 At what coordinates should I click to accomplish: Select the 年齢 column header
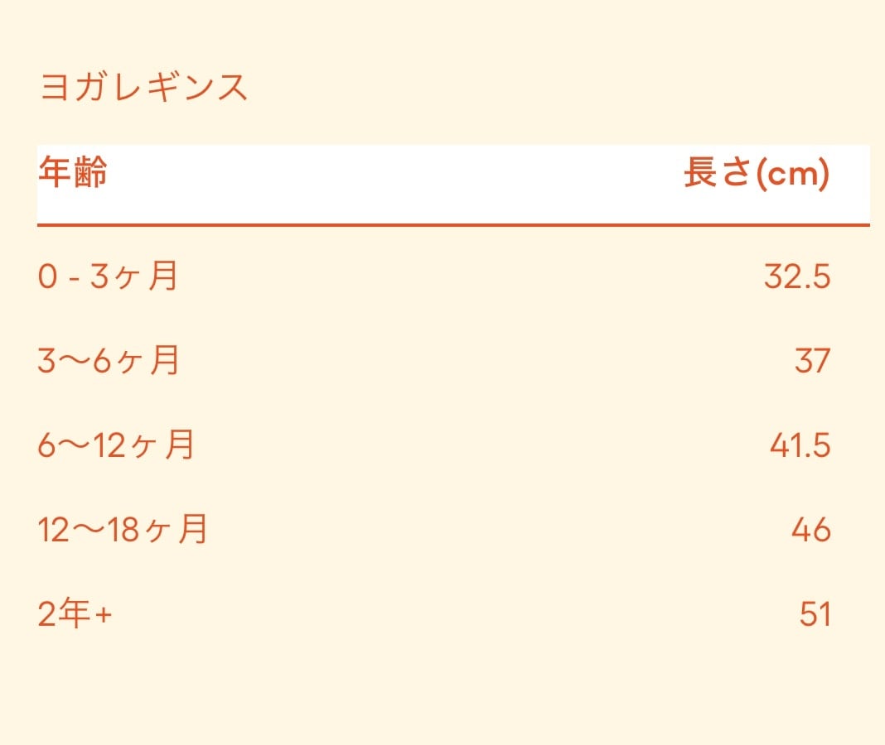(73, 174)
